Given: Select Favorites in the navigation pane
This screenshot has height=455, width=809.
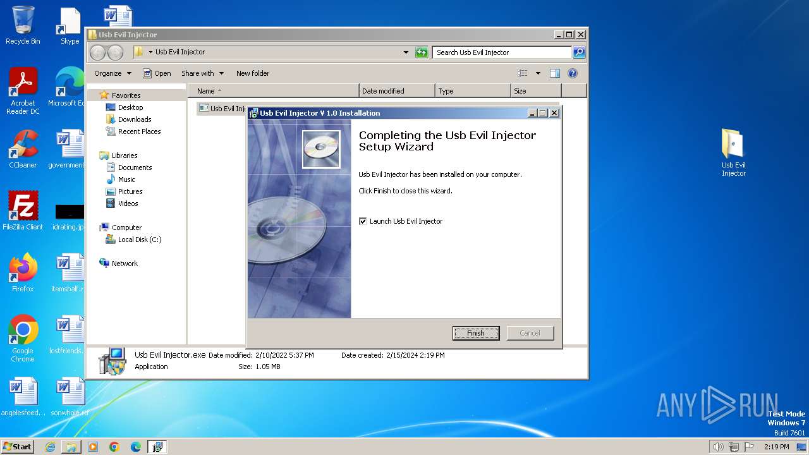Looking at the screenshot, I should click(126, 95).
